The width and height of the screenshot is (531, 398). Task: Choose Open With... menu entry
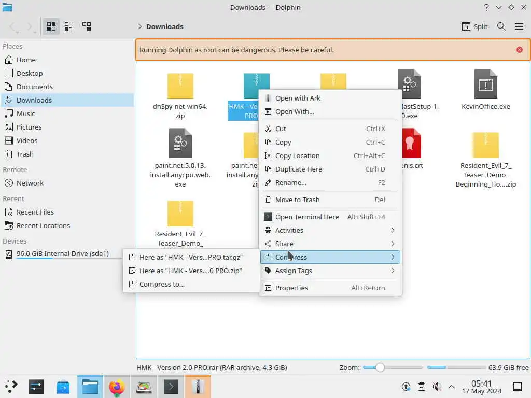click(330, 112)
